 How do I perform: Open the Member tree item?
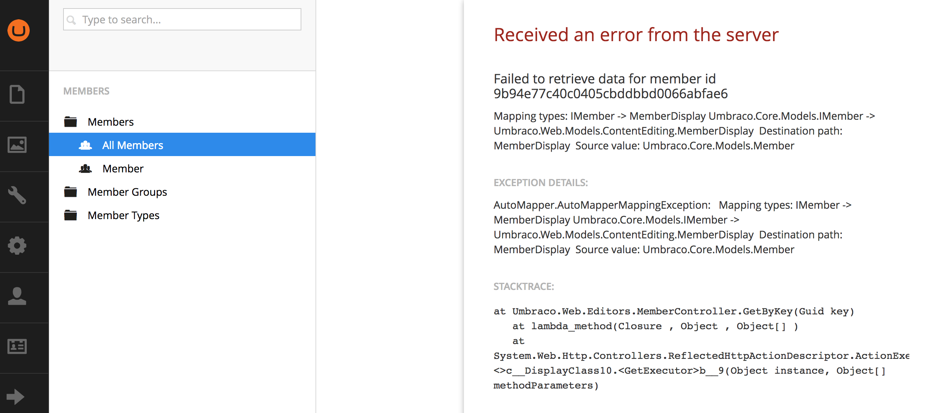click(123, 169)
